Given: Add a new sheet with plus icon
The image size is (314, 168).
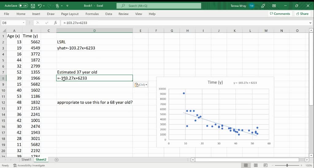Looking at the screenshot, I should coord(56,160).
